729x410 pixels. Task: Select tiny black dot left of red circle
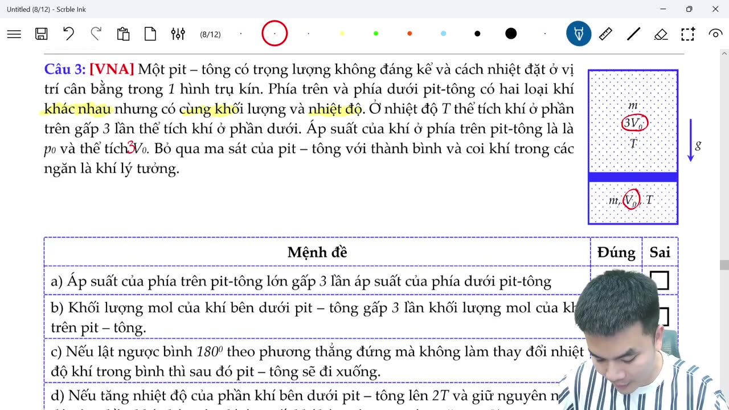[x=241, y=34]
